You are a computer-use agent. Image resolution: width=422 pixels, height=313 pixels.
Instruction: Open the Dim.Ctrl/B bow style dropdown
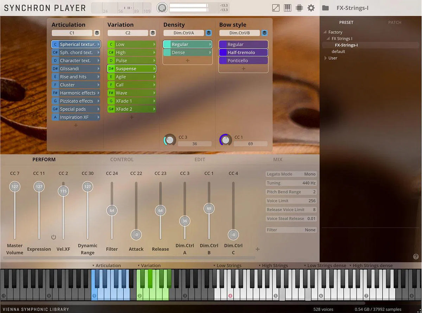coord(240,33)
